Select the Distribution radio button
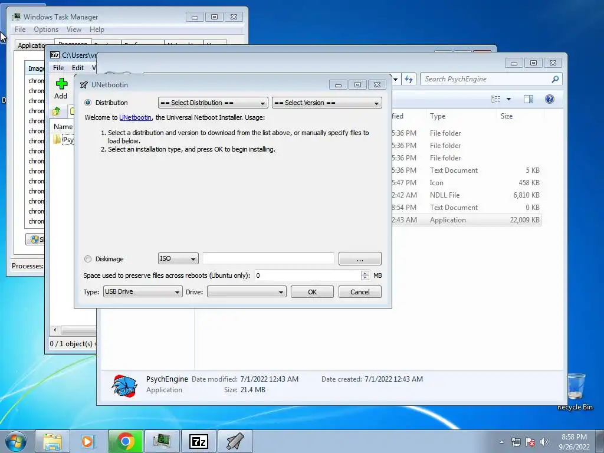Image resolution: width=604 pixels, height=453 pixels. tap(88, 103)
